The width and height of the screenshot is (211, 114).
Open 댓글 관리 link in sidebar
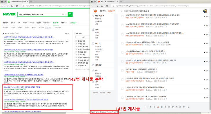[x=98, y=19]
